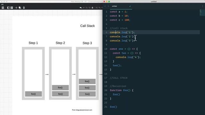Click line number 24 in the gutter

[106, 107]
